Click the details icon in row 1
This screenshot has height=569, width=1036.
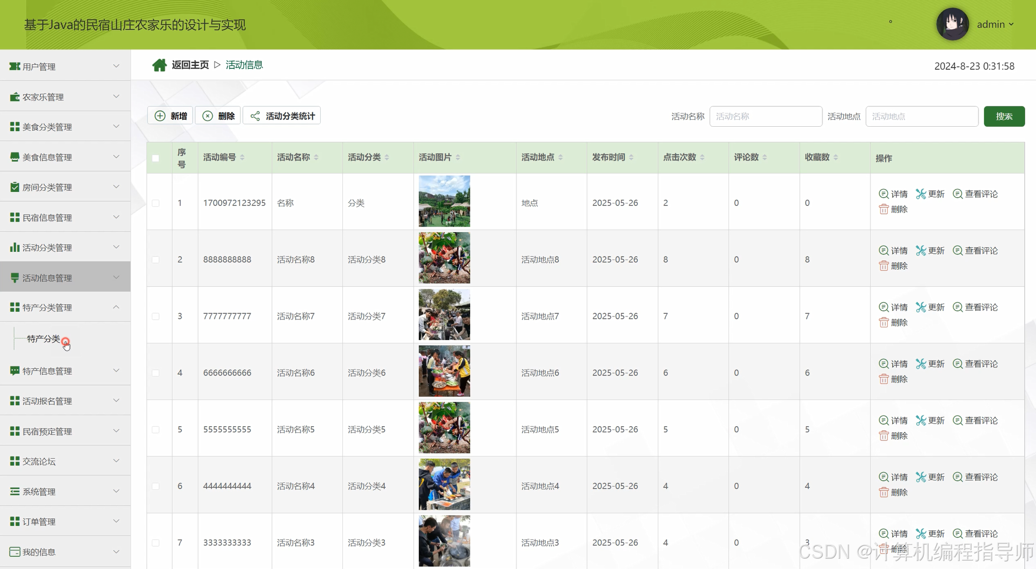pos(884,194)
